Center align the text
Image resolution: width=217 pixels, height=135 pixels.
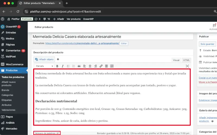[x=90, y=66]
